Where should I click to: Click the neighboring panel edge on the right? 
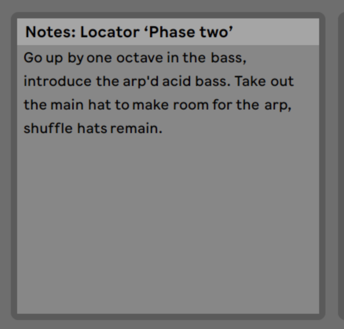tap(341, 168)
